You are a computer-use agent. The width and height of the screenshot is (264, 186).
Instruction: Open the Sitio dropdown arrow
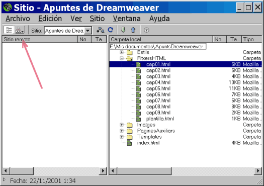coord(88,31)
